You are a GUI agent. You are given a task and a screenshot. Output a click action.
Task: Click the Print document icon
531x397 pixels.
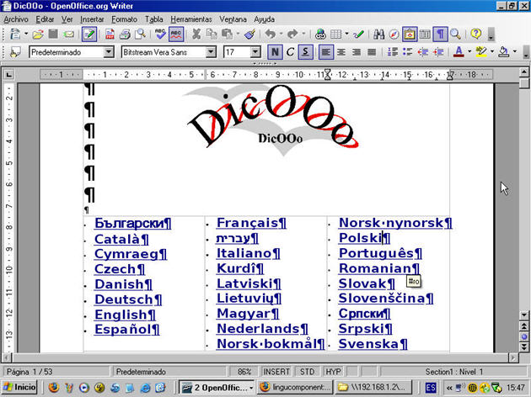coord(125,34)
